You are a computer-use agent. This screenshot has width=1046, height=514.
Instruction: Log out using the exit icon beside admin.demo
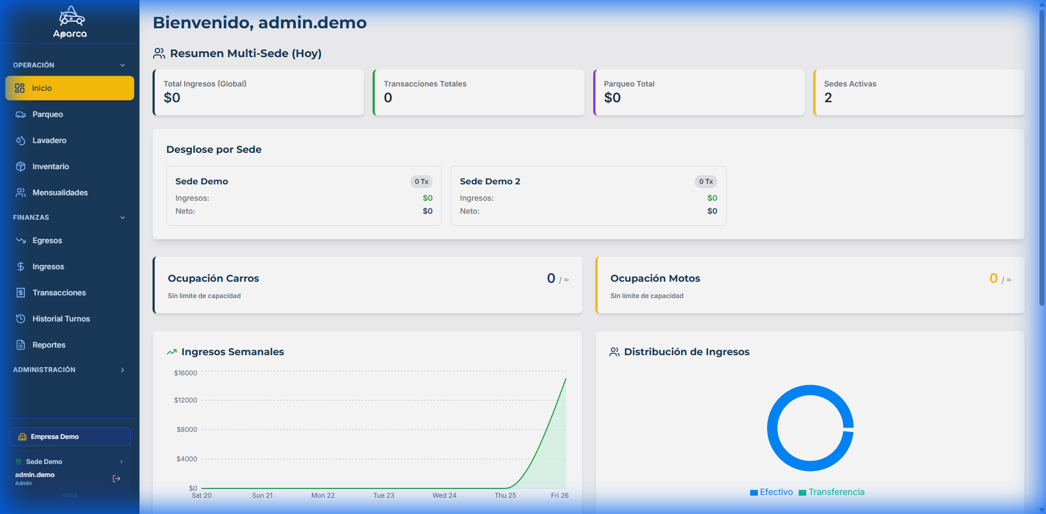click(116, 479)
